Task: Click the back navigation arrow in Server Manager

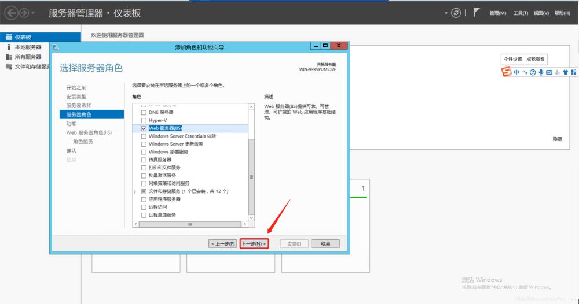Action: point(11,13)
